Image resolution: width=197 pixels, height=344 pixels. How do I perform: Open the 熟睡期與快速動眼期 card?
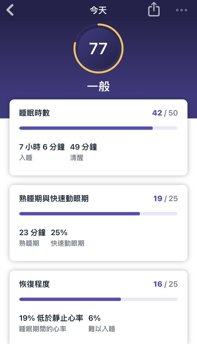click(98, 223)
